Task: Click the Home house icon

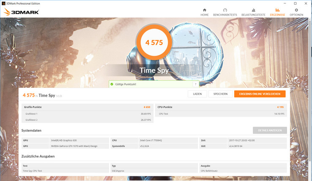Action: coord(204,10)
